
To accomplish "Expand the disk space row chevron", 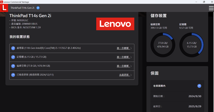I will (131, 66).
